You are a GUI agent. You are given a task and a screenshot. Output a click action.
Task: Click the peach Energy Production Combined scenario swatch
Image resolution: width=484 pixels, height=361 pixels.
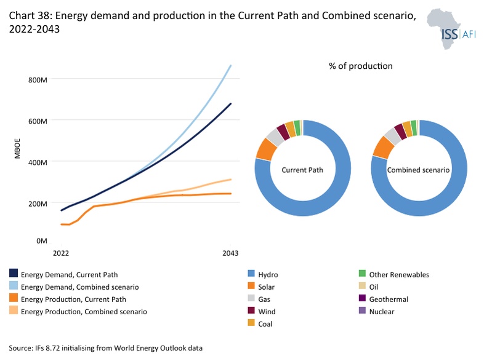coord(14,310)
